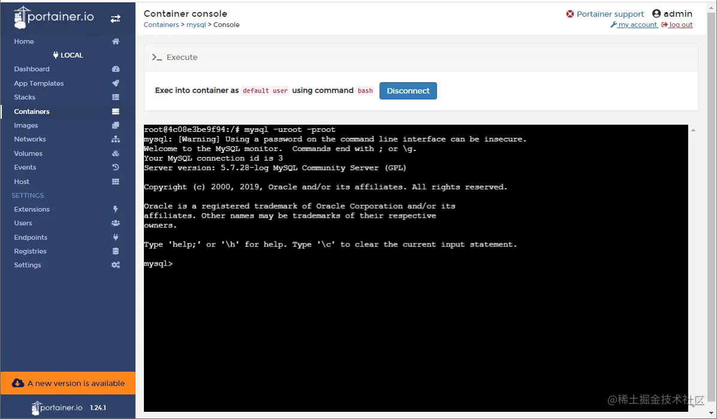The width and height of the screenshot is (717, 419).
Task: Open the Images menu item
Action: click(x=26, y=125)
